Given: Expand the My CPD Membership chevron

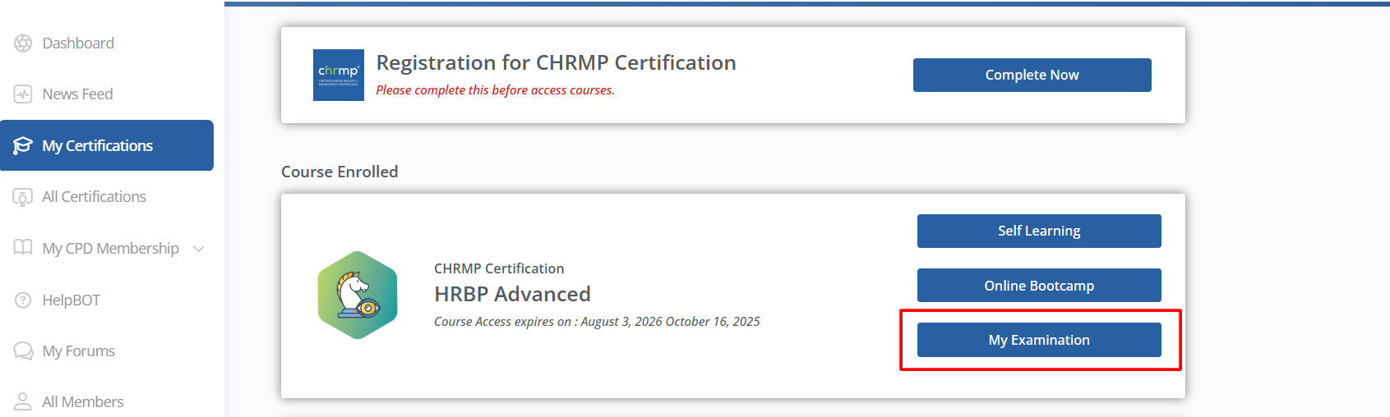Looking at the screenshot, I should (x=198, y=249).
